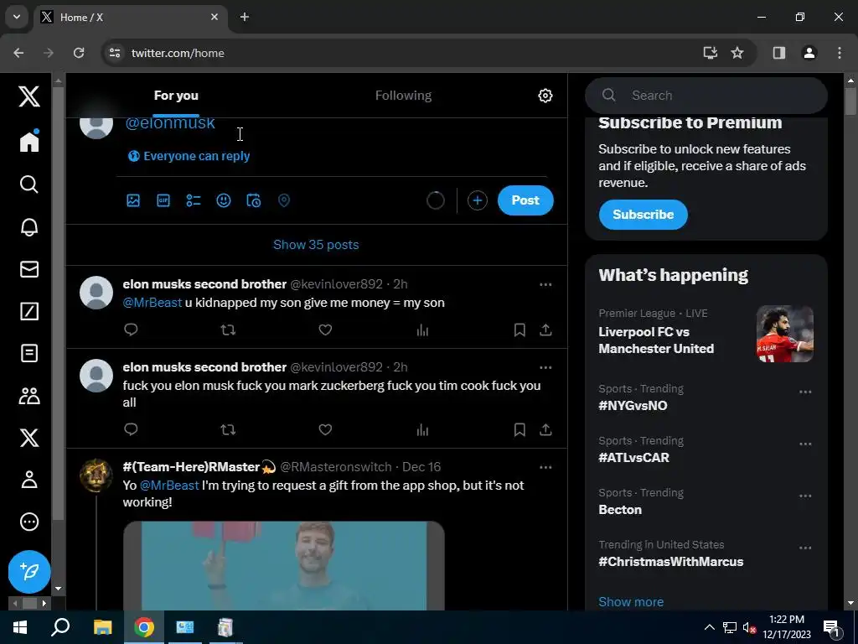
Task: Share the mark zuckerberg tim cook post
Action: click(545, 430)
